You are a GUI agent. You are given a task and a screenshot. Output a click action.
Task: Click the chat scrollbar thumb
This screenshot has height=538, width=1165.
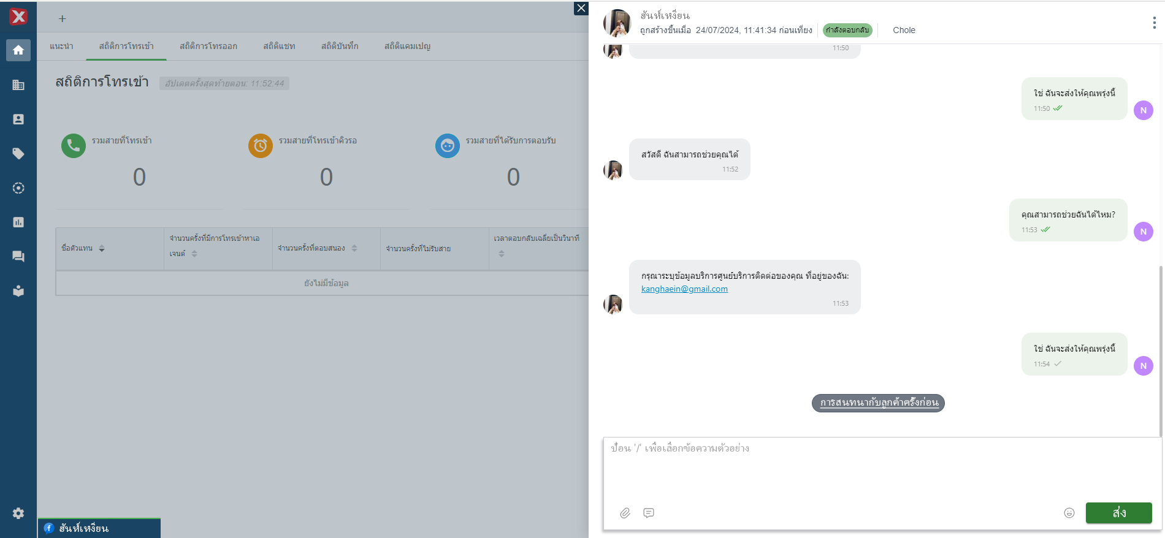pyautogui.click(x=1160, y=349)
